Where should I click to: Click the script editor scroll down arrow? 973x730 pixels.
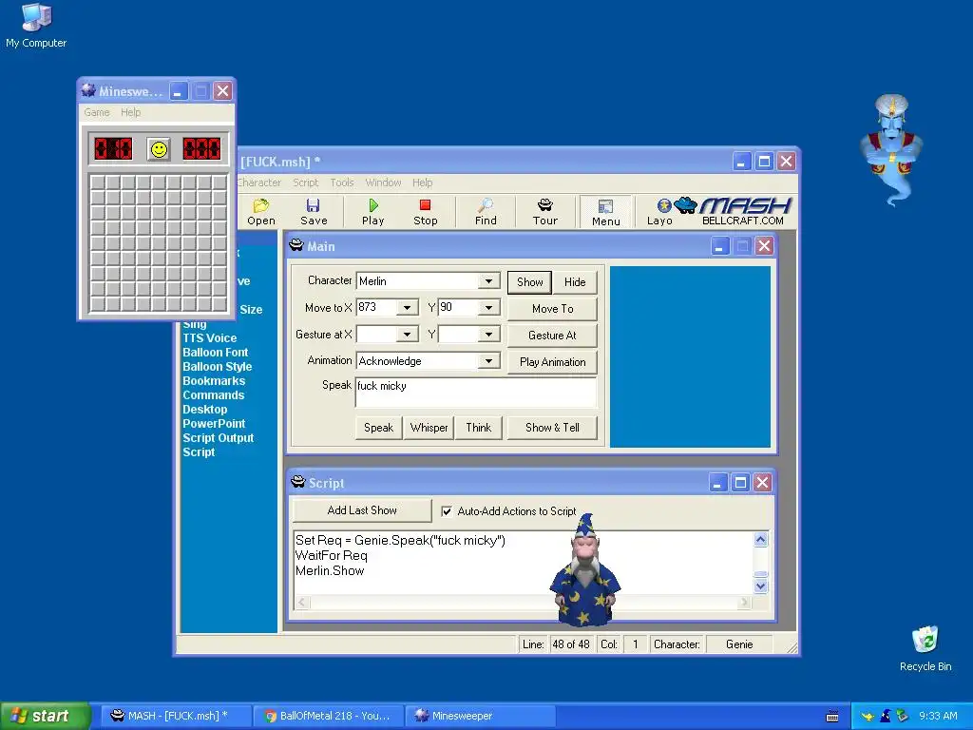pos(761,586)
